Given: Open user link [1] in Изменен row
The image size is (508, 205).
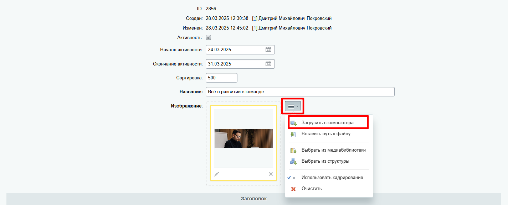Looking at the screenshot, I should pyautogui.click(x=255, y=28).
